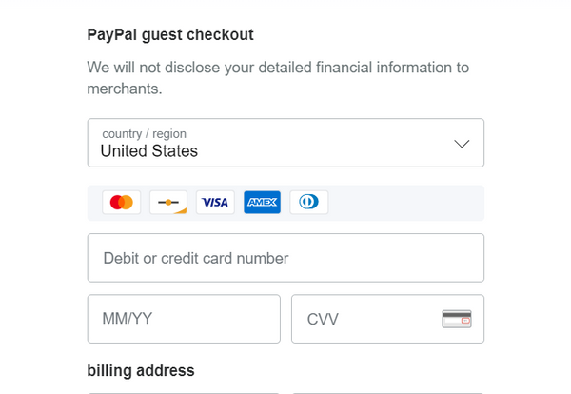Screen dimensions: 571x394
Task: Click the Discover card logo icon
Action: point(168,202)
